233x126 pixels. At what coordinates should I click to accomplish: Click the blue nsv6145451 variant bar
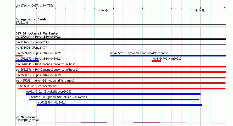(x=113, y=94)
